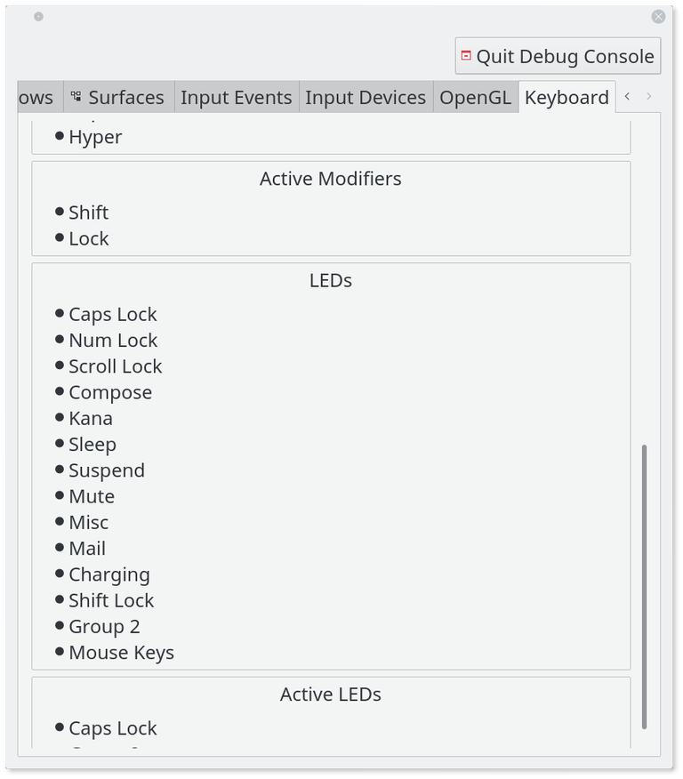The image size is (683, 779).
Task: Click the Surfaces tab icon
Action: (76, 97)
